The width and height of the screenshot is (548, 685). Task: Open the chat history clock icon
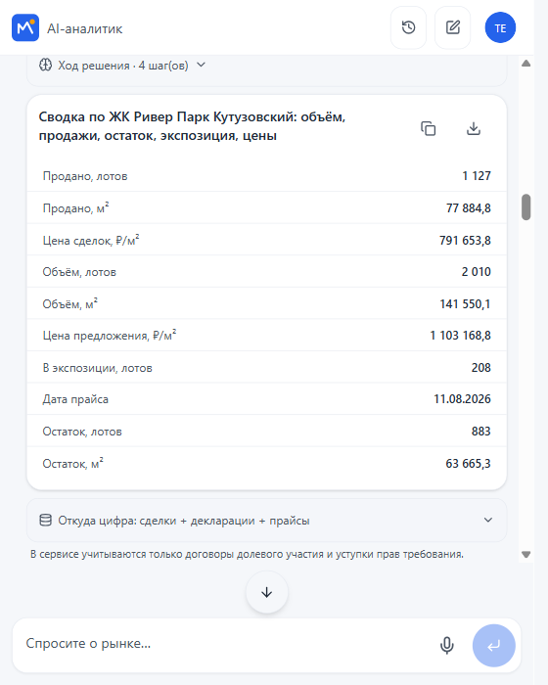pos(408,27)
